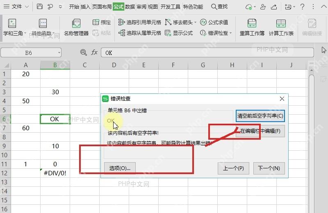Image resolution: width=328 pixels, height=213 pixels.
Task: Select cell B6 containing OK
Action: (55, 119)
